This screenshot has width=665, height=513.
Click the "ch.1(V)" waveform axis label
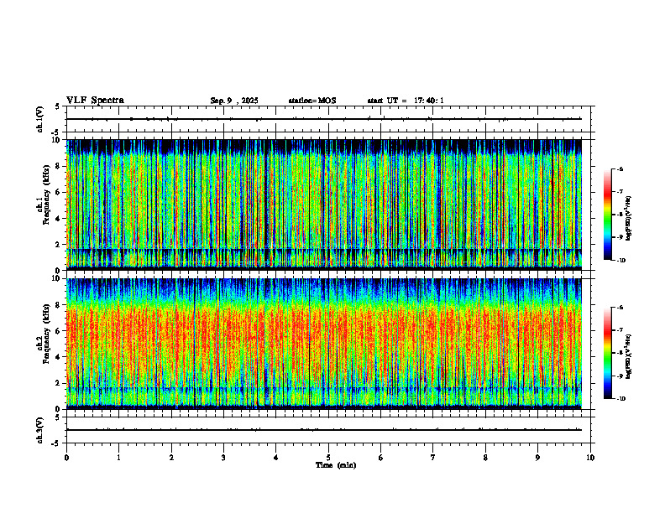(40, 119)
